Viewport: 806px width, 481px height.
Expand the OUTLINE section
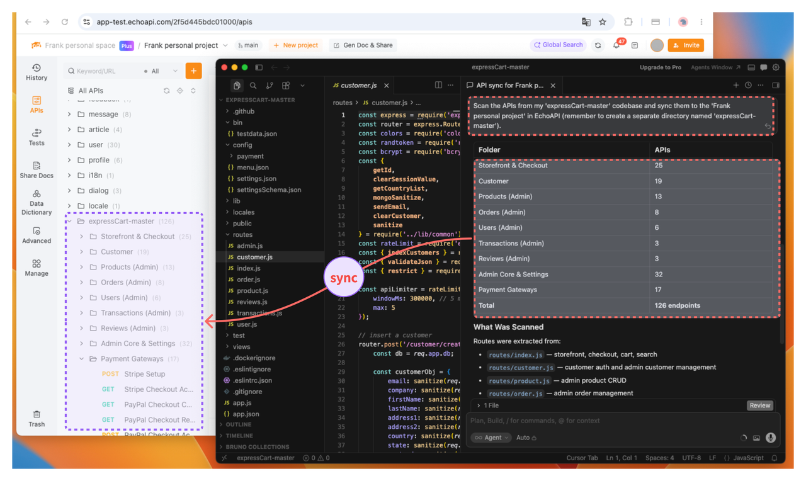[x=238, y=424]
